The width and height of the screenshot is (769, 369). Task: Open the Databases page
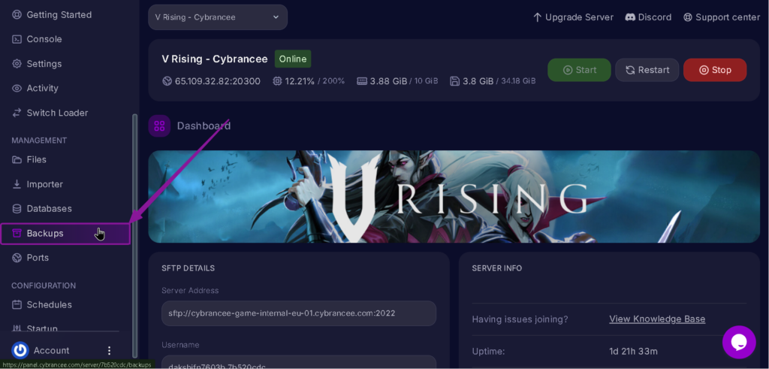pos(49,208)
